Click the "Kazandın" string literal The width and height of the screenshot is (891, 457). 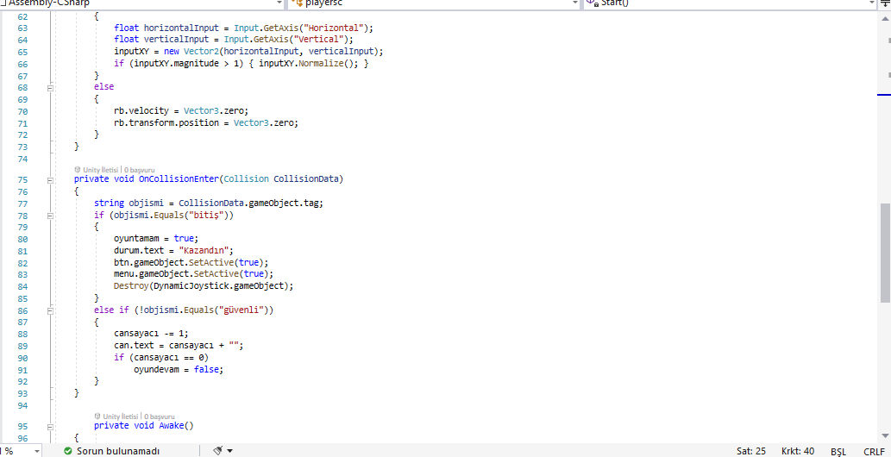[204, 251]
